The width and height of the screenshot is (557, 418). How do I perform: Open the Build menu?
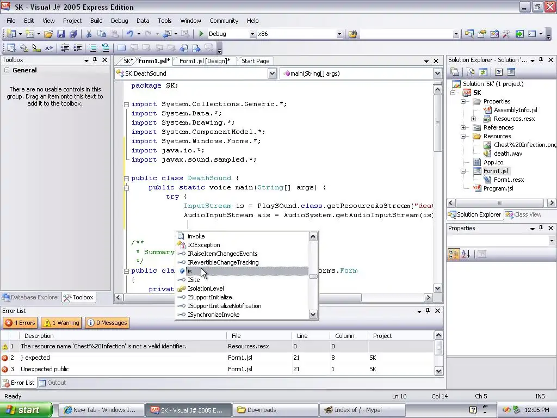tap(96, 21)
